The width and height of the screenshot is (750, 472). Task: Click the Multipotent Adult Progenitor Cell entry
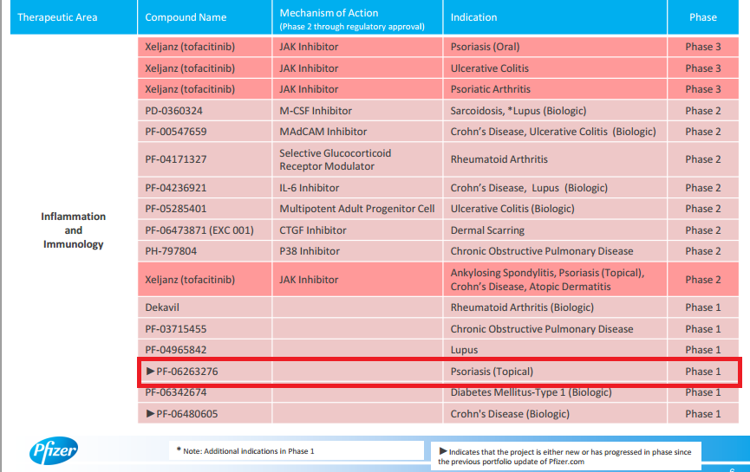[356, 209]
